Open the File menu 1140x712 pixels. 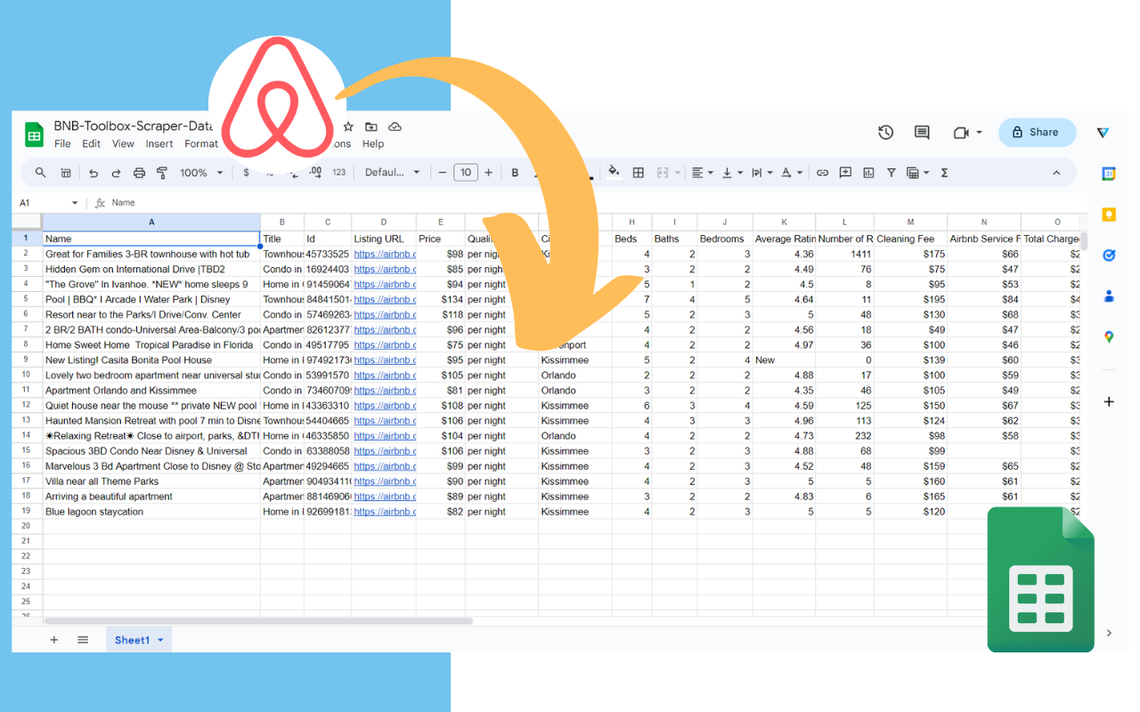pyautogui.click(x=62, y=143)
